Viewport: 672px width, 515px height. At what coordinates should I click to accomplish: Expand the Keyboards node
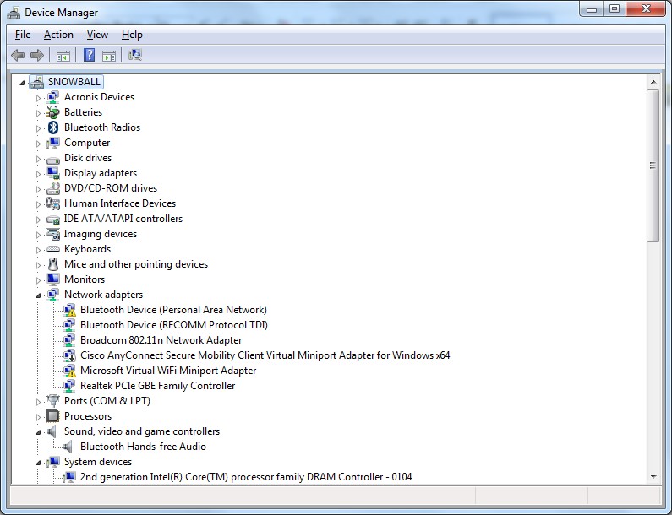[38, 250]
